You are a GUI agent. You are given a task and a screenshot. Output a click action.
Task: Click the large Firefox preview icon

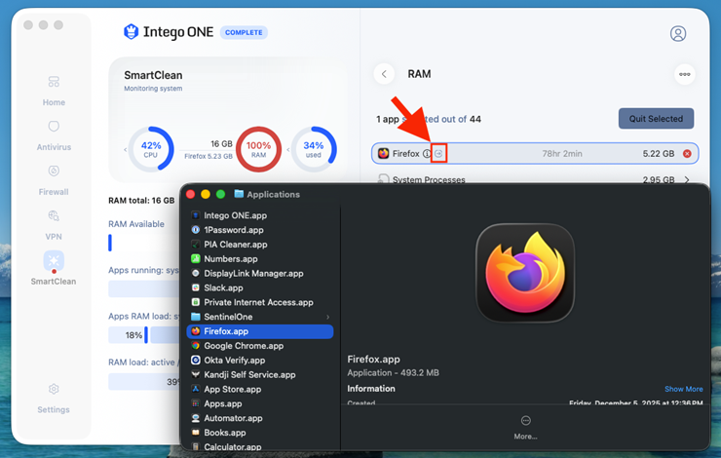[x=525, y=273]
